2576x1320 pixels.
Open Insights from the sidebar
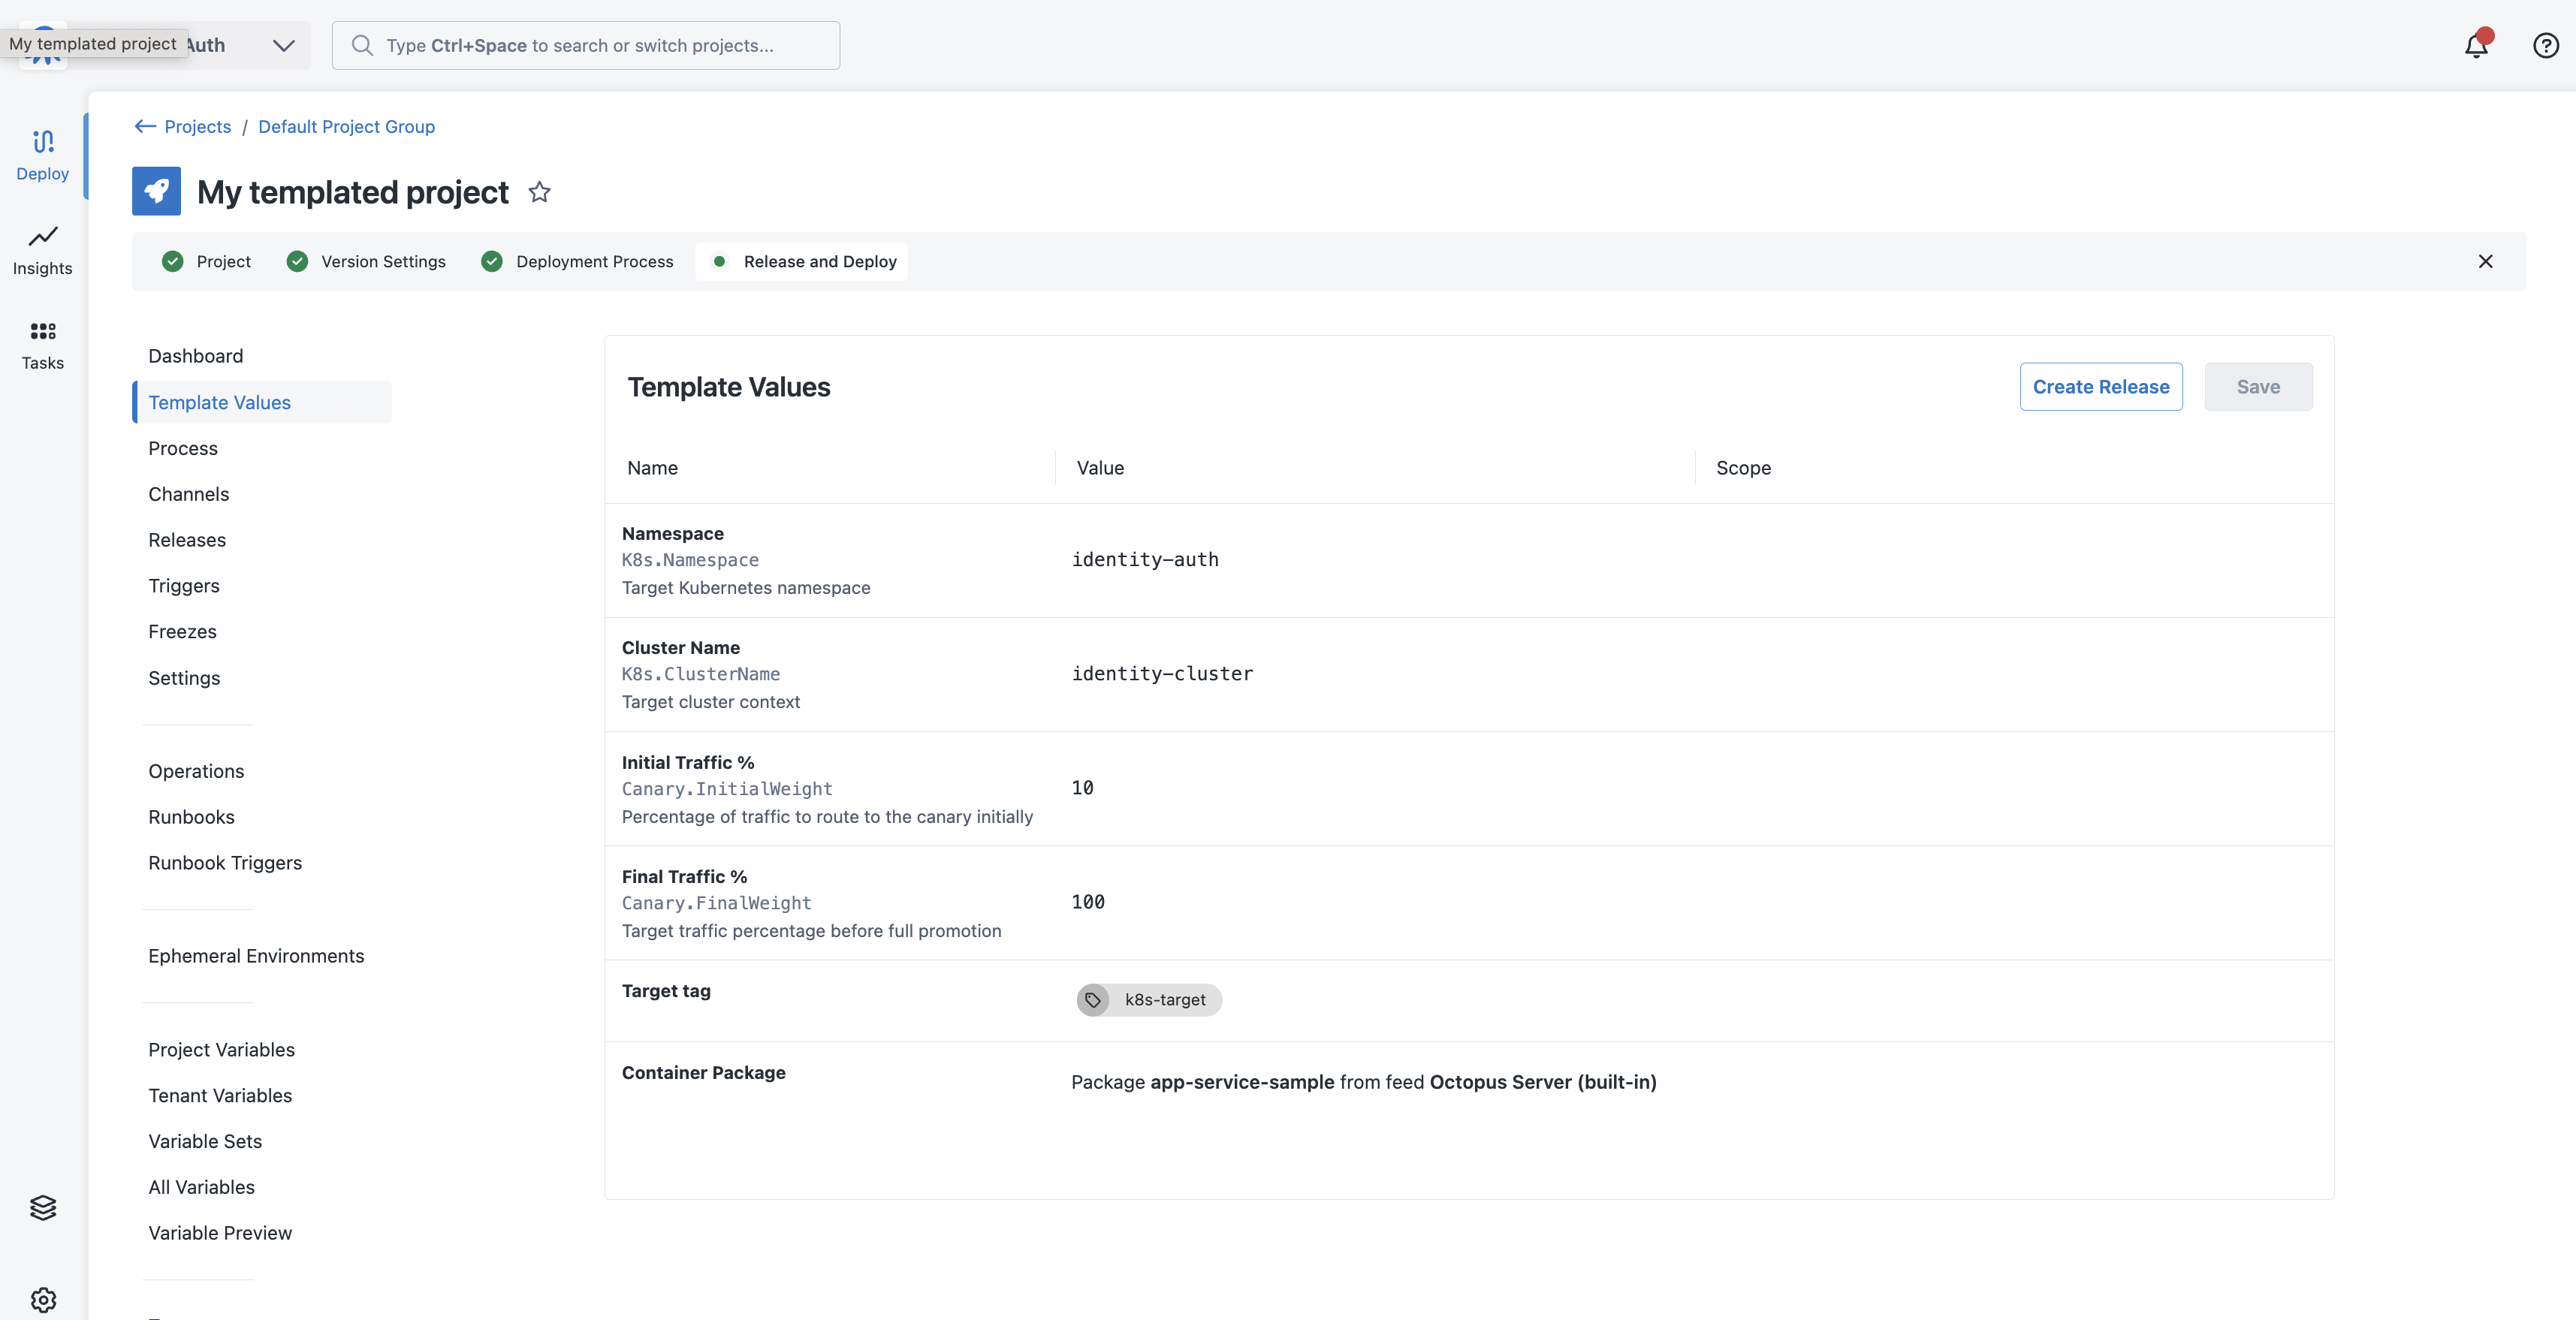(42, 250)
